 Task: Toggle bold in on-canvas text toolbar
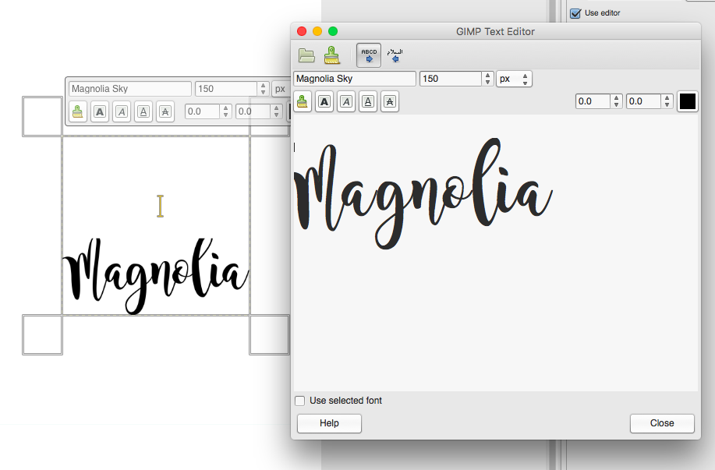pyautogui.click(x=100, y=111)
